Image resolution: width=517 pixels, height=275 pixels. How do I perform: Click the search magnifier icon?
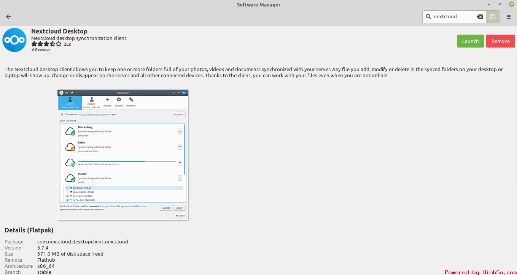click(x=428, y=17)
